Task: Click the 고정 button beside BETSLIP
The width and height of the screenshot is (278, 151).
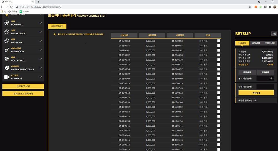Action: click(x=274, y=34)
